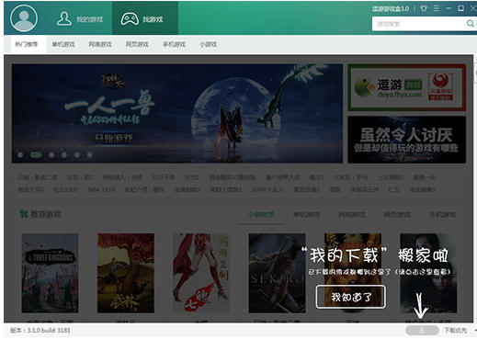Select the top 单机游戏 sub-tab
Viewport: 477px width, 339px height.
click(x=63, y=44)
